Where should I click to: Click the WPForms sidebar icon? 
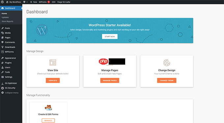point(2,52)
